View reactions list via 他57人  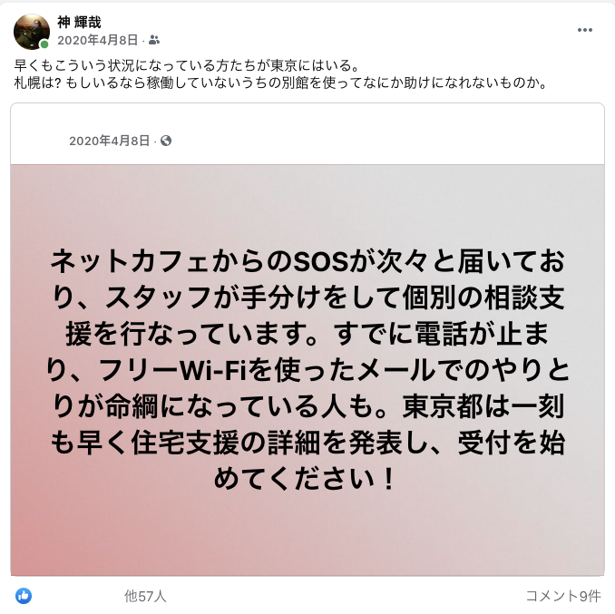click(145, 596)
